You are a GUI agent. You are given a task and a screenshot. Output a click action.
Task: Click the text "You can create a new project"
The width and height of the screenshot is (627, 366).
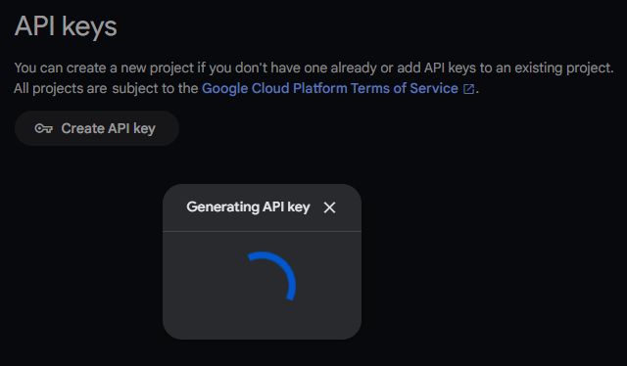[104, 68]
